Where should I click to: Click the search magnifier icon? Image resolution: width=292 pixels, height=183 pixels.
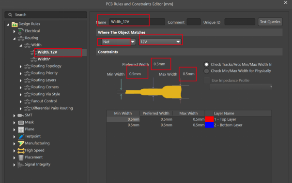click(x=10, y=14)
